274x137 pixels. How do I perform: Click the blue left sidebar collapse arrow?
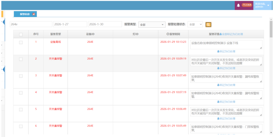tap(4, 22)
